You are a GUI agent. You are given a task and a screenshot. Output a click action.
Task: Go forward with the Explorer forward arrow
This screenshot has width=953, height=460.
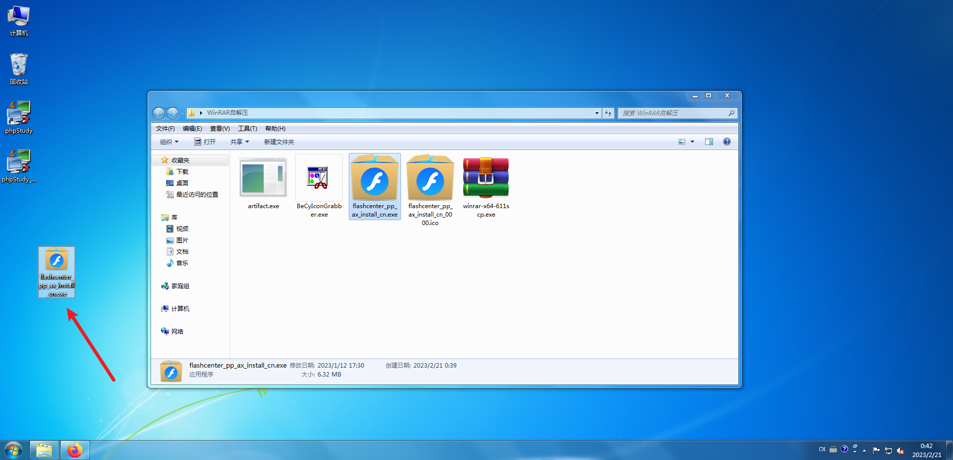[x=172, y=113]
